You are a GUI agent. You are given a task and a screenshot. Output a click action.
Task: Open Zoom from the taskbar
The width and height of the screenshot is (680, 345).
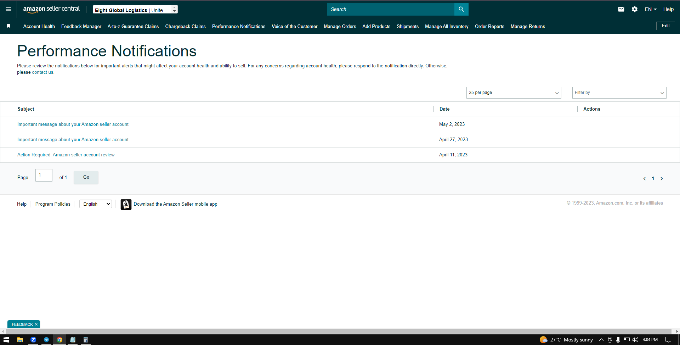(x=33, y=340)
